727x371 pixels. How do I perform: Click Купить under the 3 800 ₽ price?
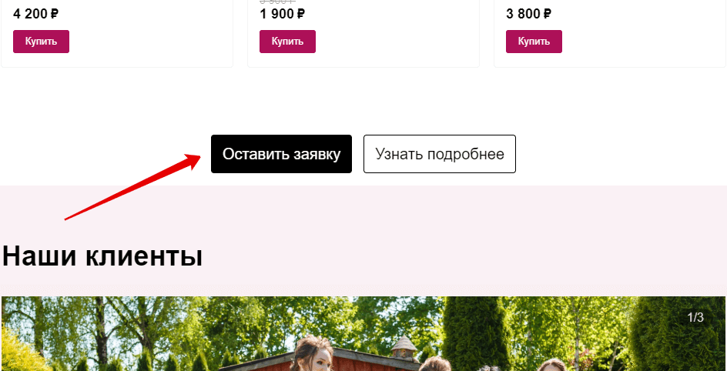coord(534,42)
